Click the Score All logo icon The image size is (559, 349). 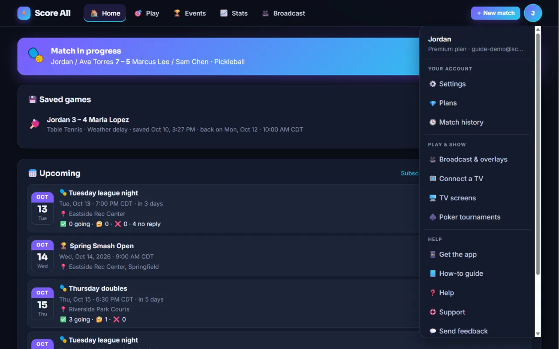point(24,13)
